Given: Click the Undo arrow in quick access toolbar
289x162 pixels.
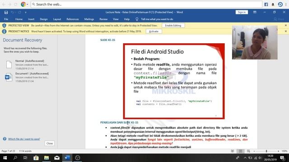Looking at the screenshot, I should [12, 12].
